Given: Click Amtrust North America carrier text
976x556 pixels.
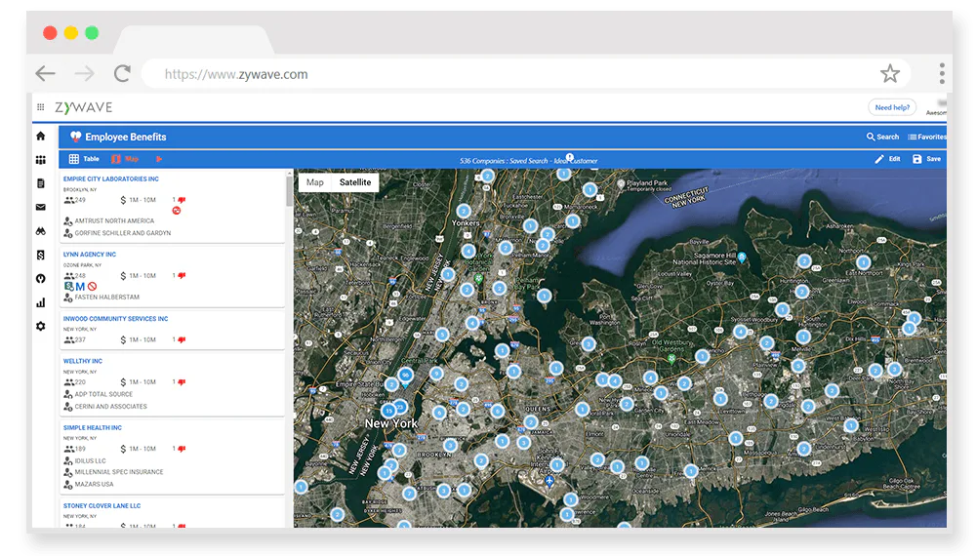Looking at the screenshot, I should 114,220.
